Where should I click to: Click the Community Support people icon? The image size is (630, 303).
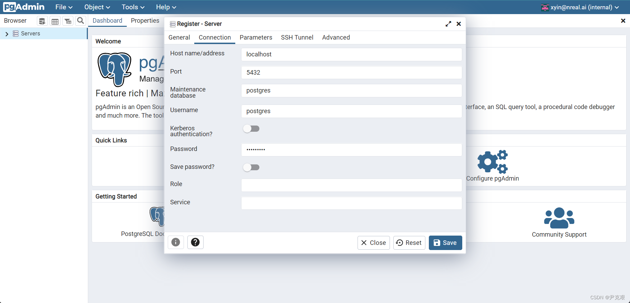559,218
